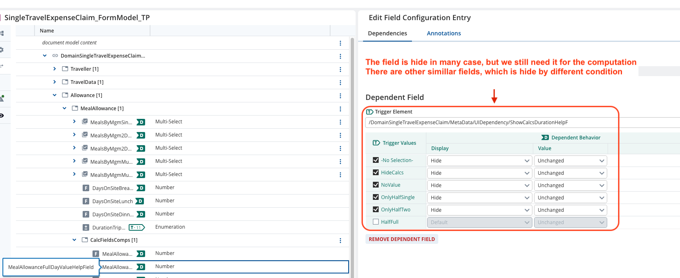
Task: Open kebab menu for MealAllowance row
Action: click(340, 109)
